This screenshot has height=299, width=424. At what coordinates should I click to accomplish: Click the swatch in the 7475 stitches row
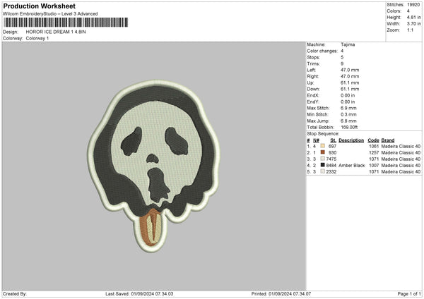323,159
